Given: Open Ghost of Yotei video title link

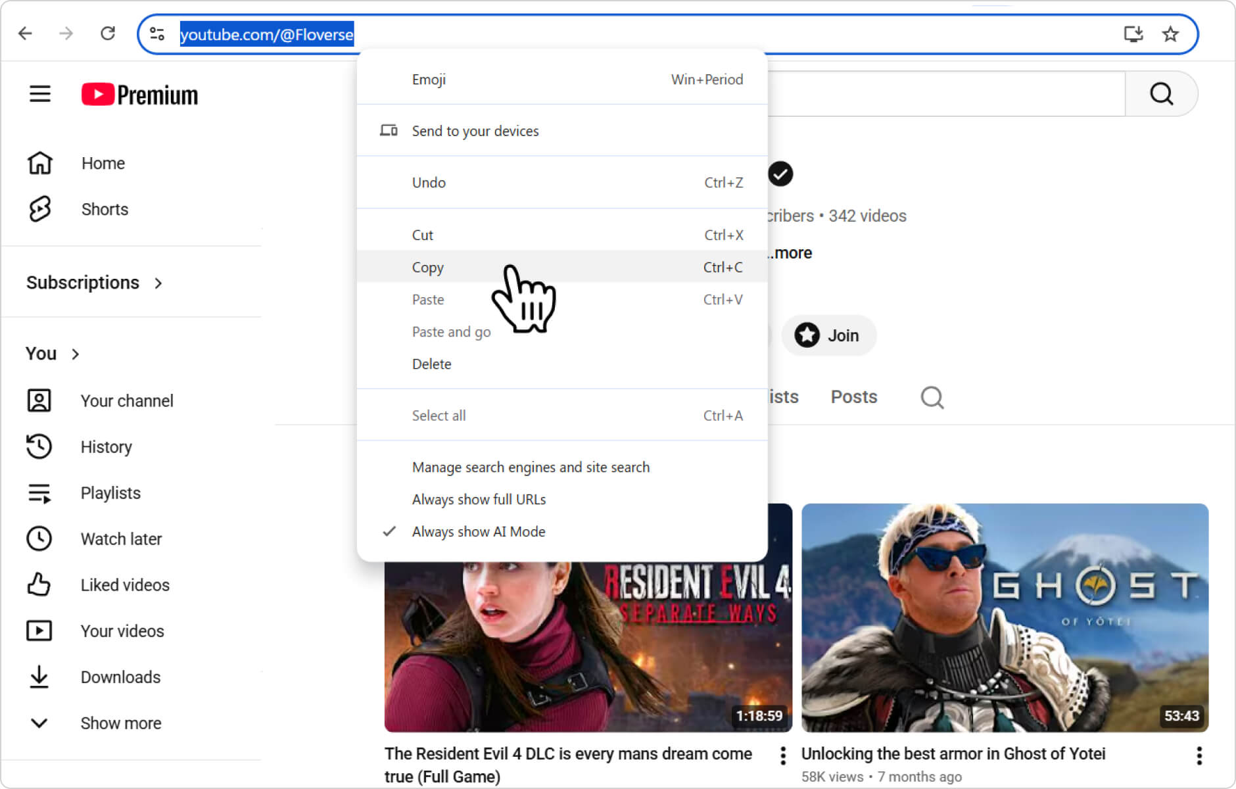Looking at the screenshot, I should (x=953, y=753).
